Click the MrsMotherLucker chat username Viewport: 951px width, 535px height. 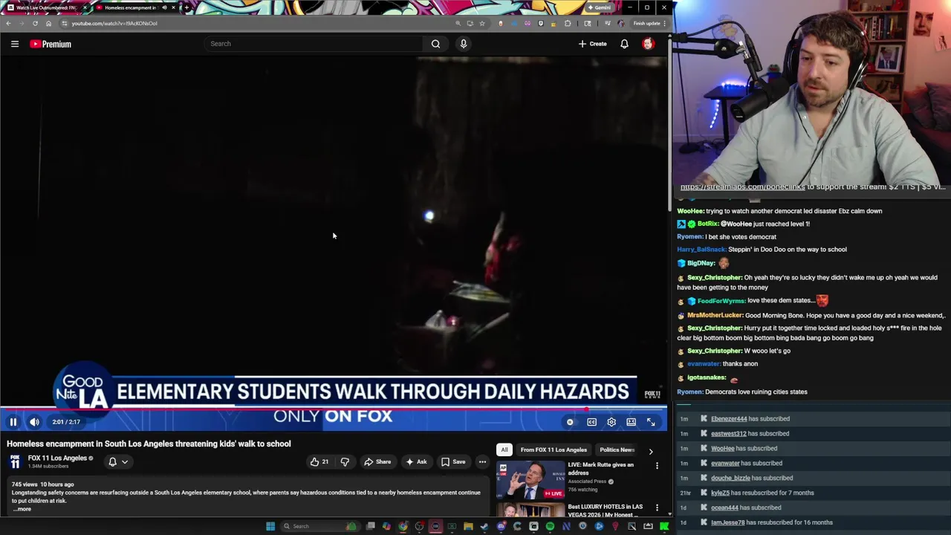[714, 316]
